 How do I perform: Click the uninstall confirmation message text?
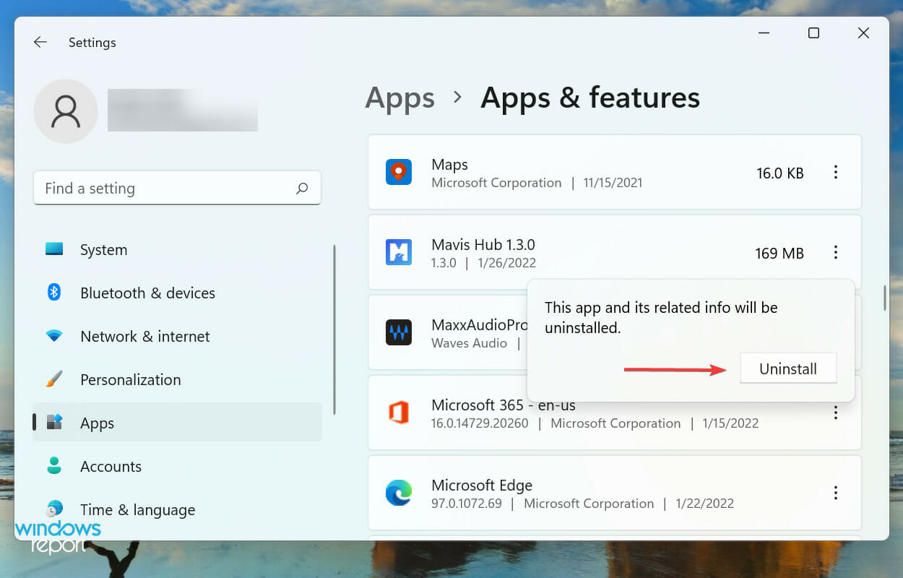click(661, 318)
